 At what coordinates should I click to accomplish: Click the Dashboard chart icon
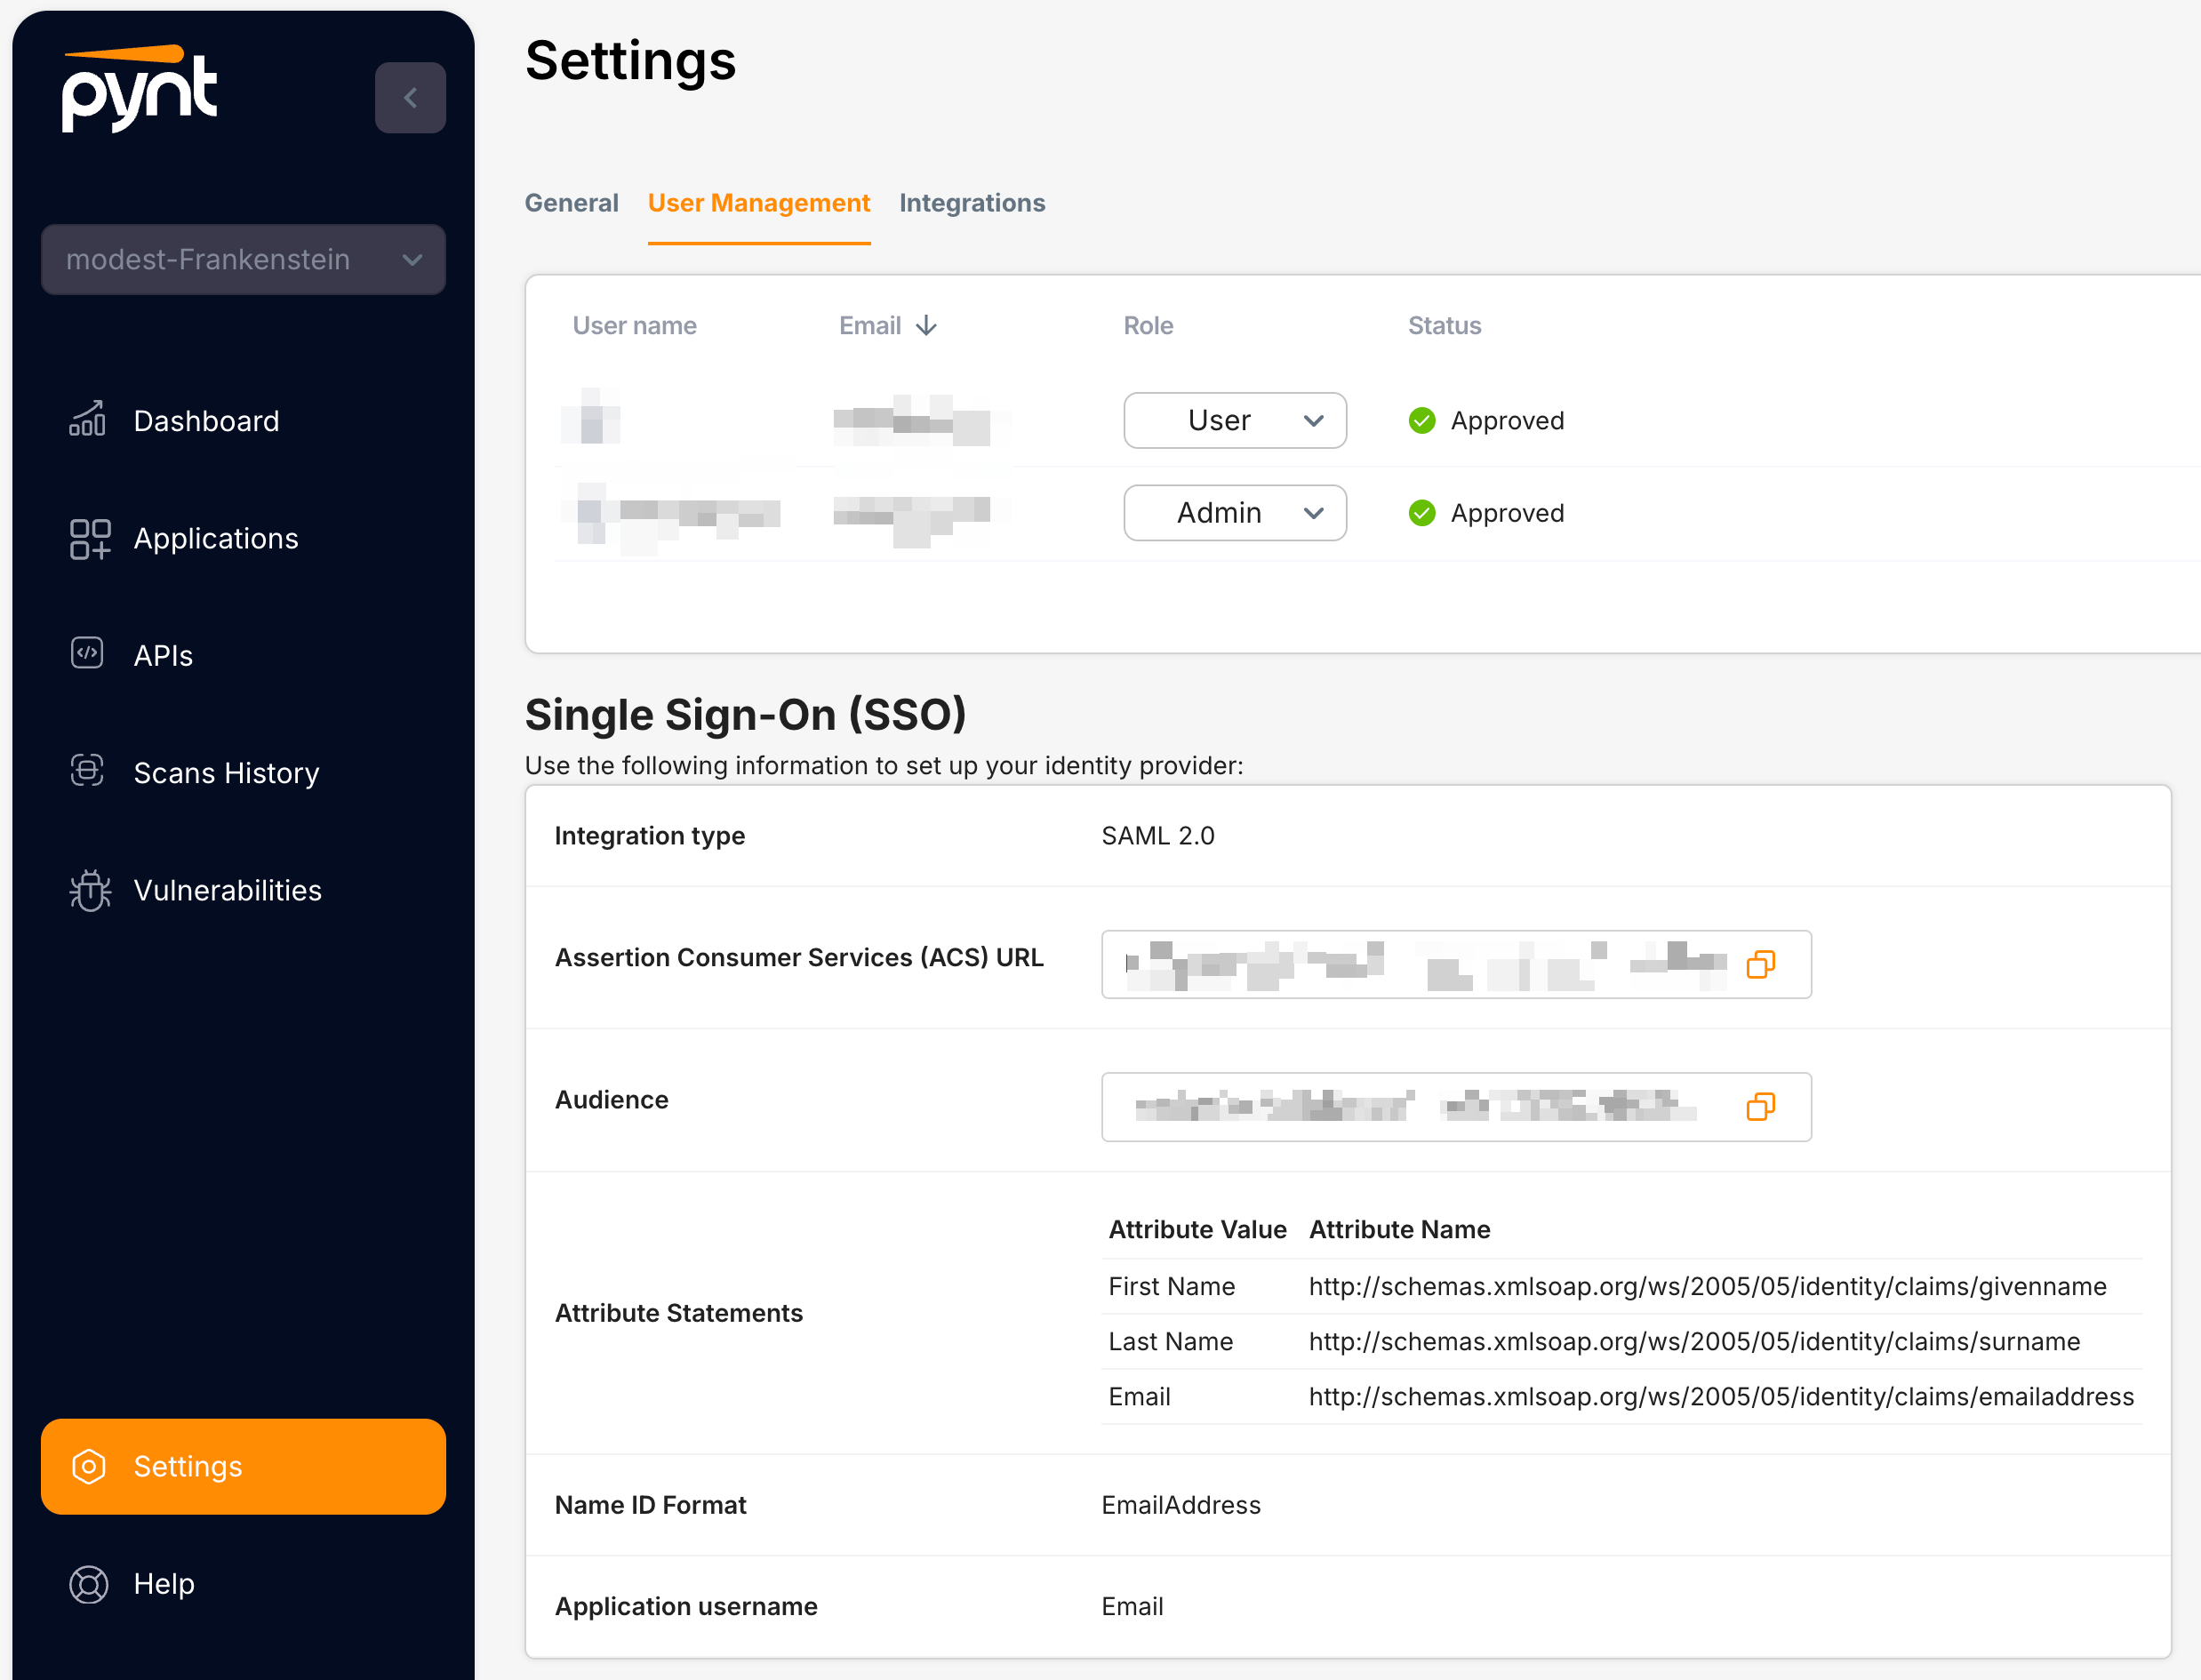tap(88, 420)
